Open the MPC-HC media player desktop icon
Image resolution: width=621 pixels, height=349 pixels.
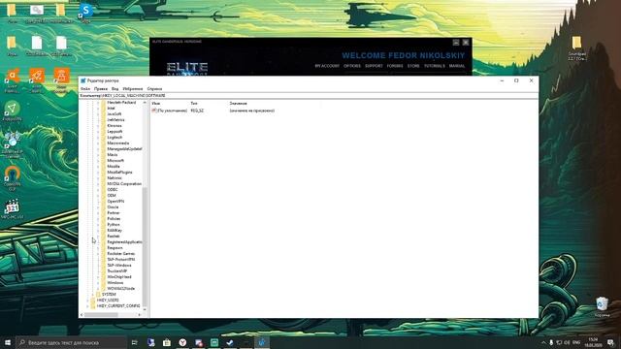(13, 209)
